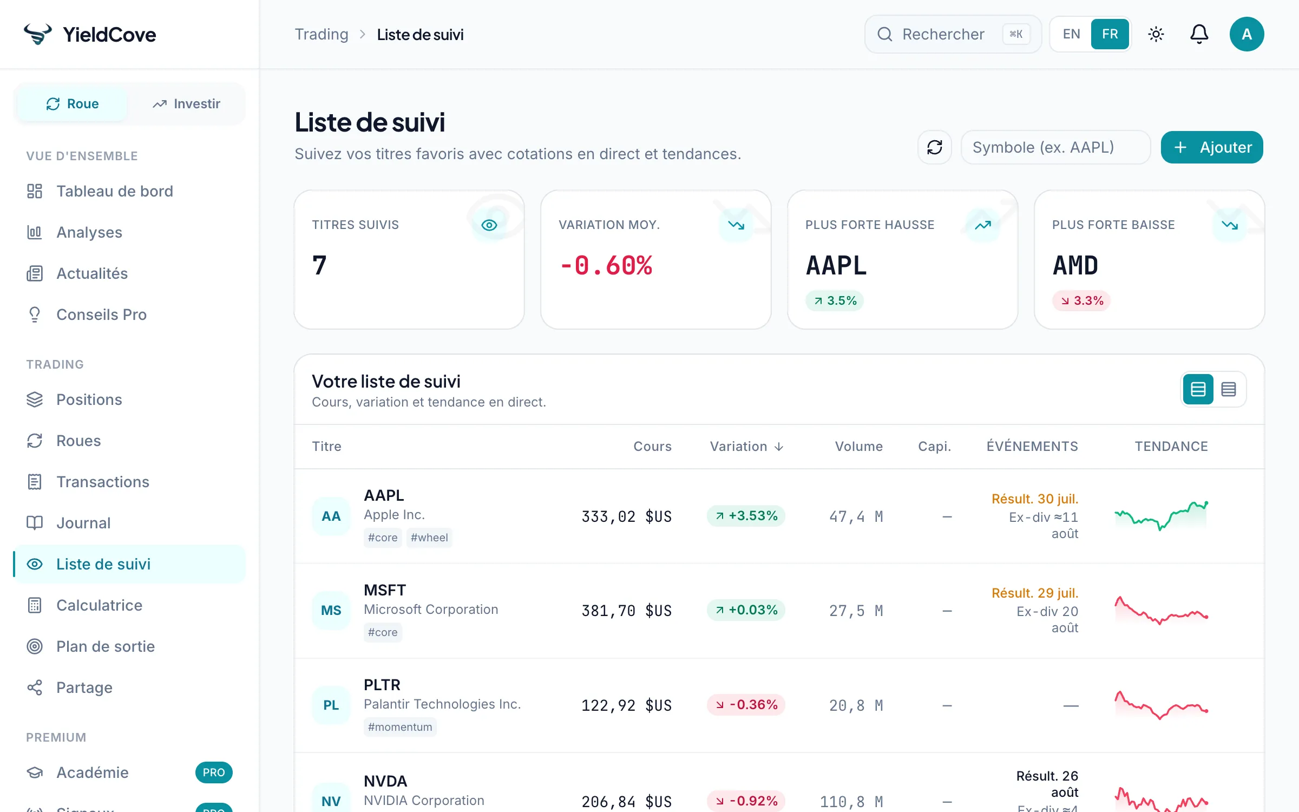1299x812 pixels.
Task: Click the -0.60% average variation value
Action: [606, 265]
